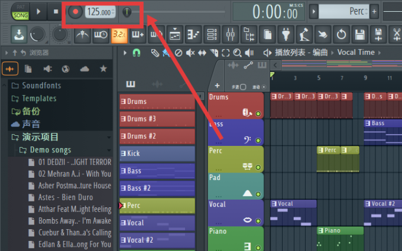
Task: Switch to browser files tab
Action: point(28,69)
